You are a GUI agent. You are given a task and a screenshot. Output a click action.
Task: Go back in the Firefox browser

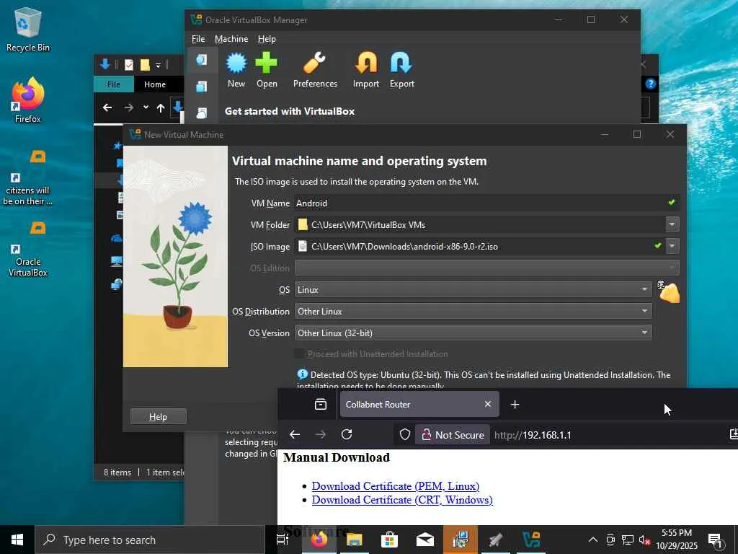pos(295,434)
